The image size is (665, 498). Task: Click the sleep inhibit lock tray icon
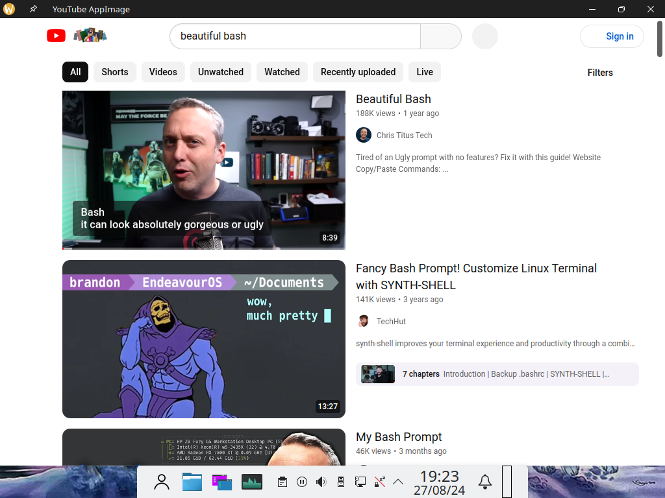(379, 482)
